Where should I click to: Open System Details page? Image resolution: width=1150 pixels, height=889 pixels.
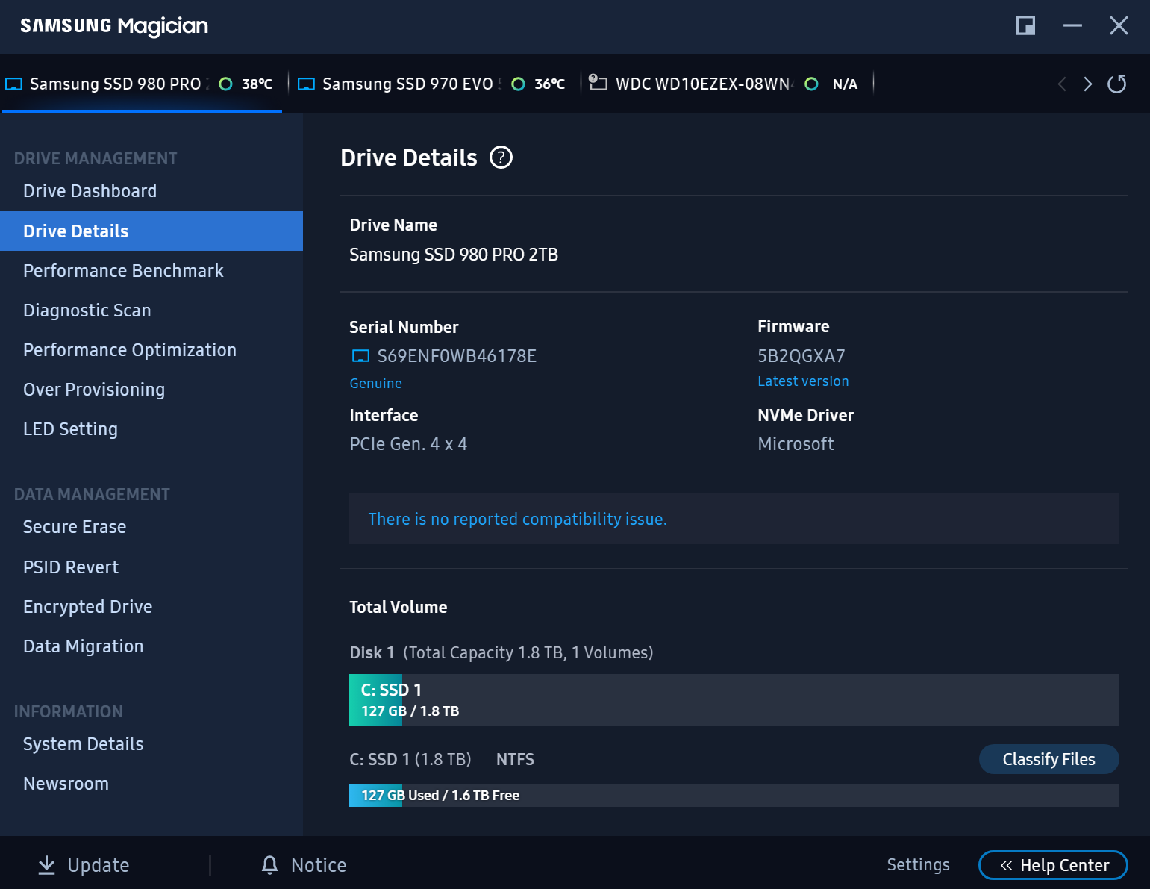151,744
